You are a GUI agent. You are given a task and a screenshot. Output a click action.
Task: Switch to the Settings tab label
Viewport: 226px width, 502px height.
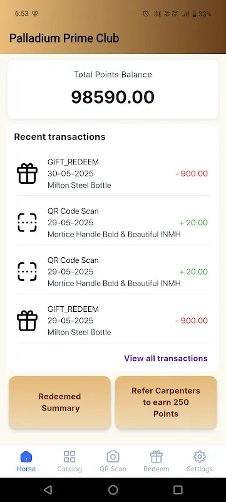[200, 469]
